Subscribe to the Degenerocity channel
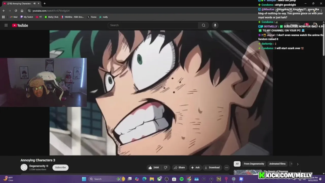This screenshot has height=183, width=325. coord(60,167)
